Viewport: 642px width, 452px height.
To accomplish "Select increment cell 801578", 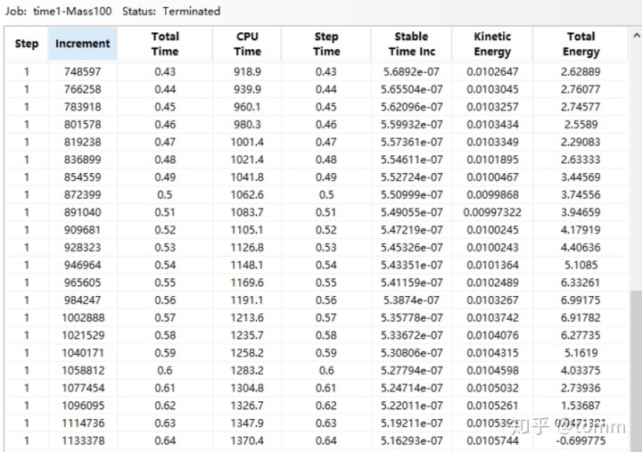I will click(x=82, y=125).
